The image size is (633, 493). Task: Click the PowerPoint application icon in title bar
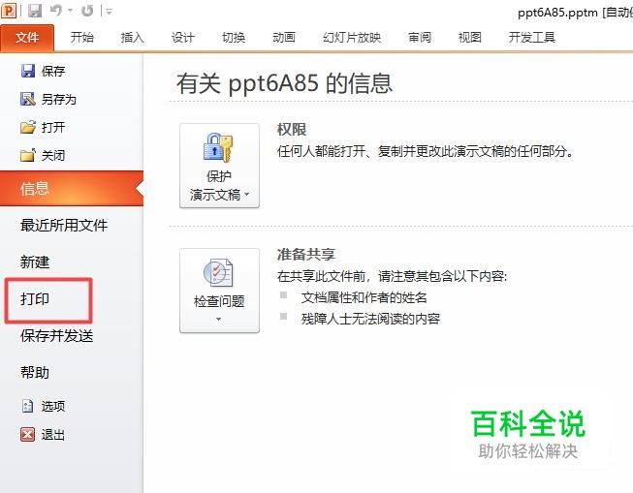9,11
